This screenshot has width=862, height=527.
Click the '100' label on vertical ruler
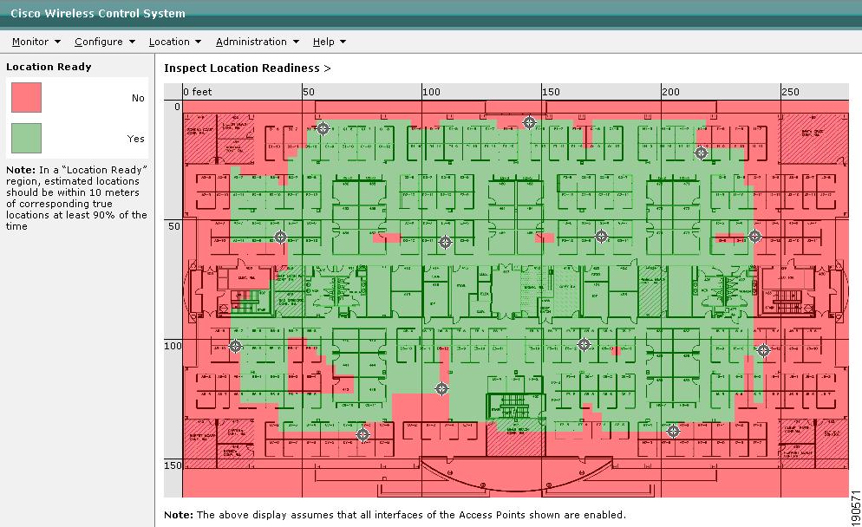tap(173, 346)
